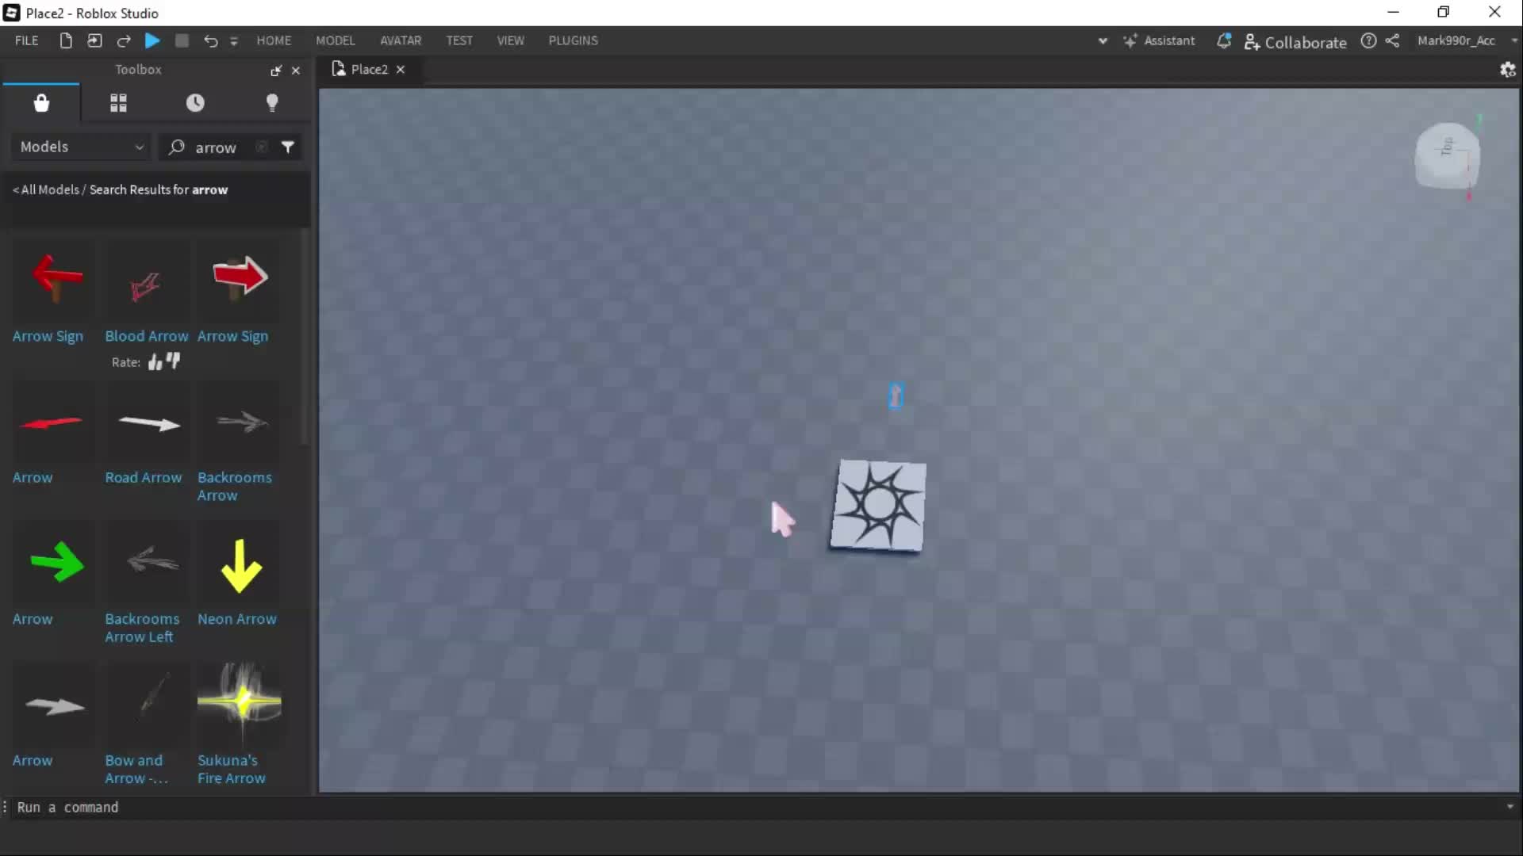The width and height of the screenshot is (1523, 856).
Task: Select the Toolbox Recent clock tab
Action: (195, 103)
